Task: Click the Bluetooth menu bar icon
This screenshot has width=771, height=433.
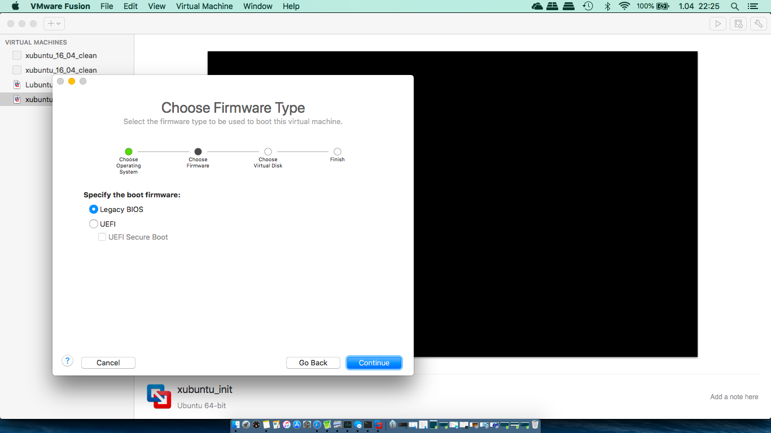Action: click(608, 6)
